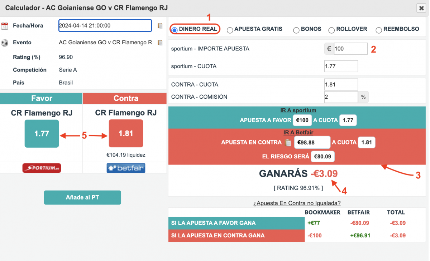The image size is (430, 261).
Task: Open the Betfair exchange logo
Action: tap(126, 168)
